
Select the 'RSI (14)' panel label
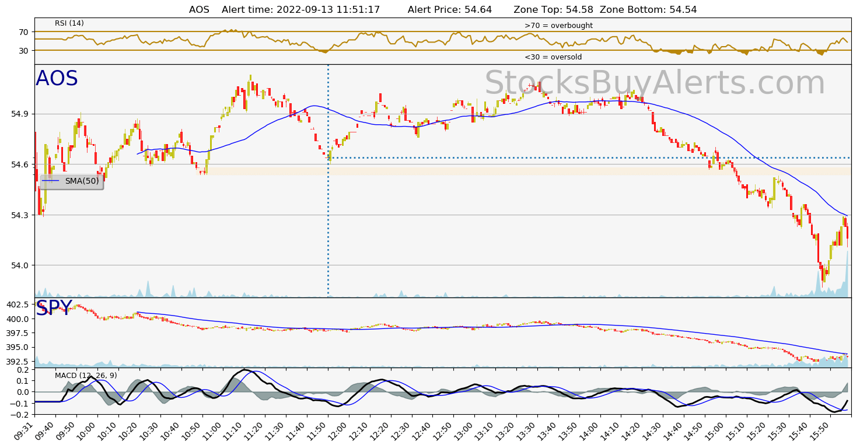[69, 23]
